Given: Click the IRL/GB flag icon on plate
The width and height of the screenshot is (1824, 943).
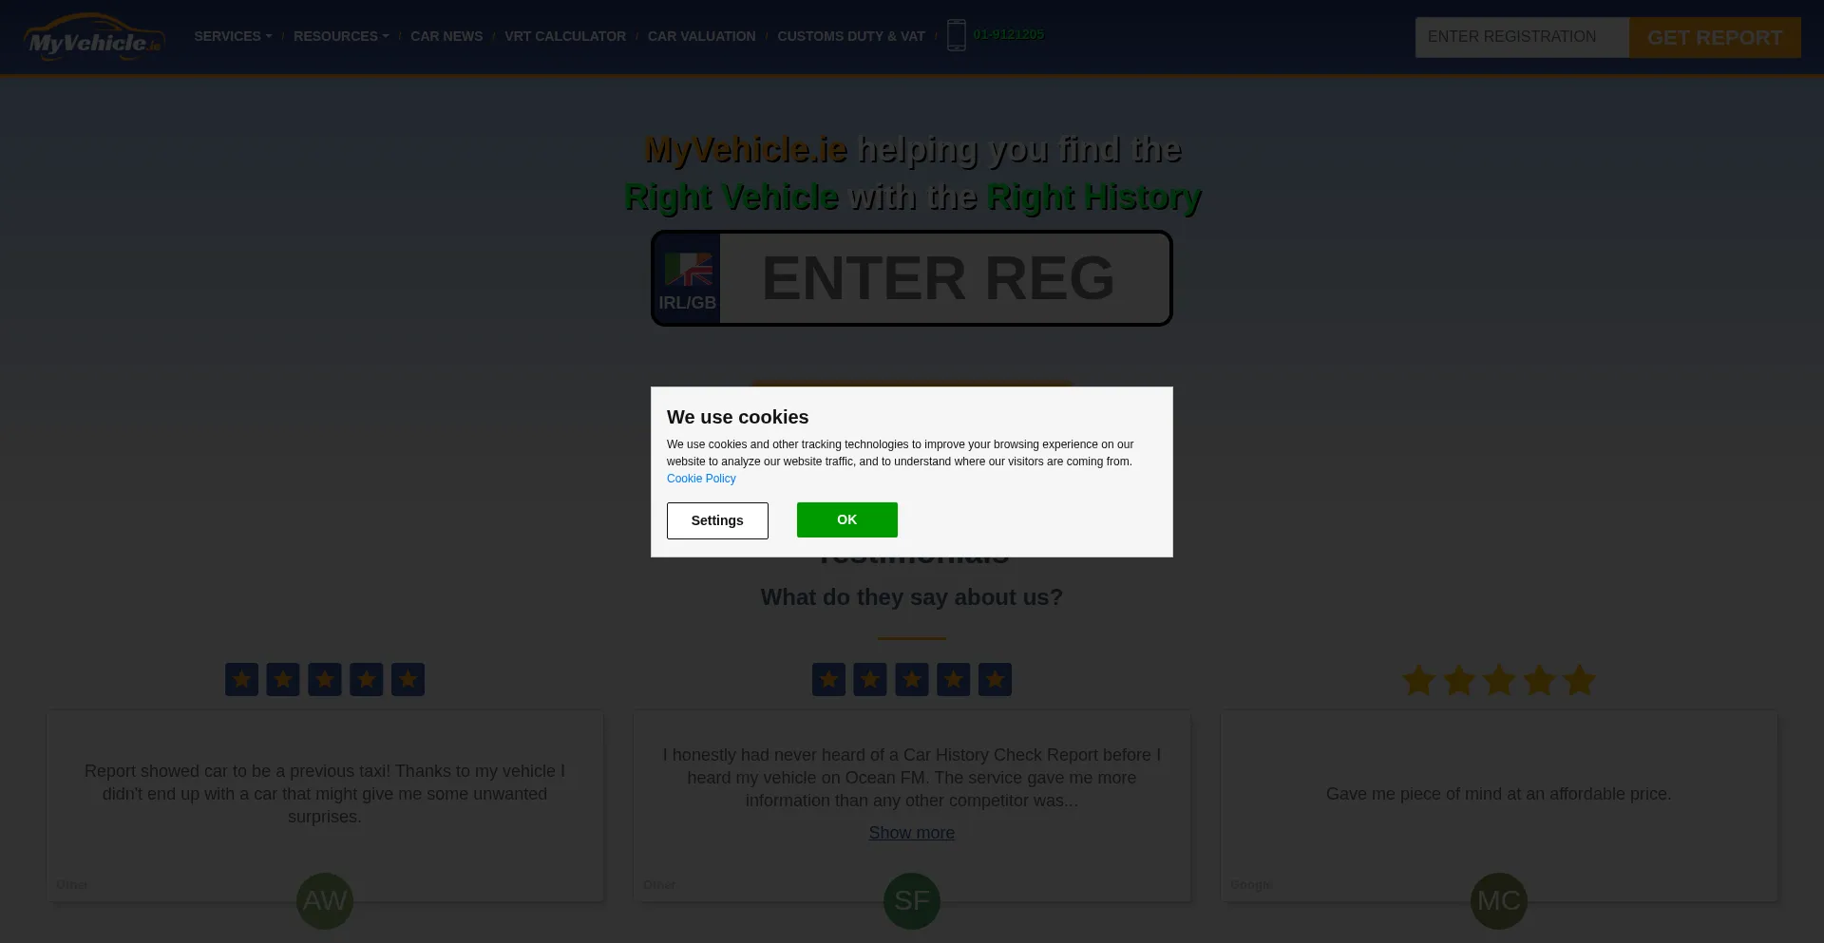Looking at the screenshot, I should click(x=688, y=270).
